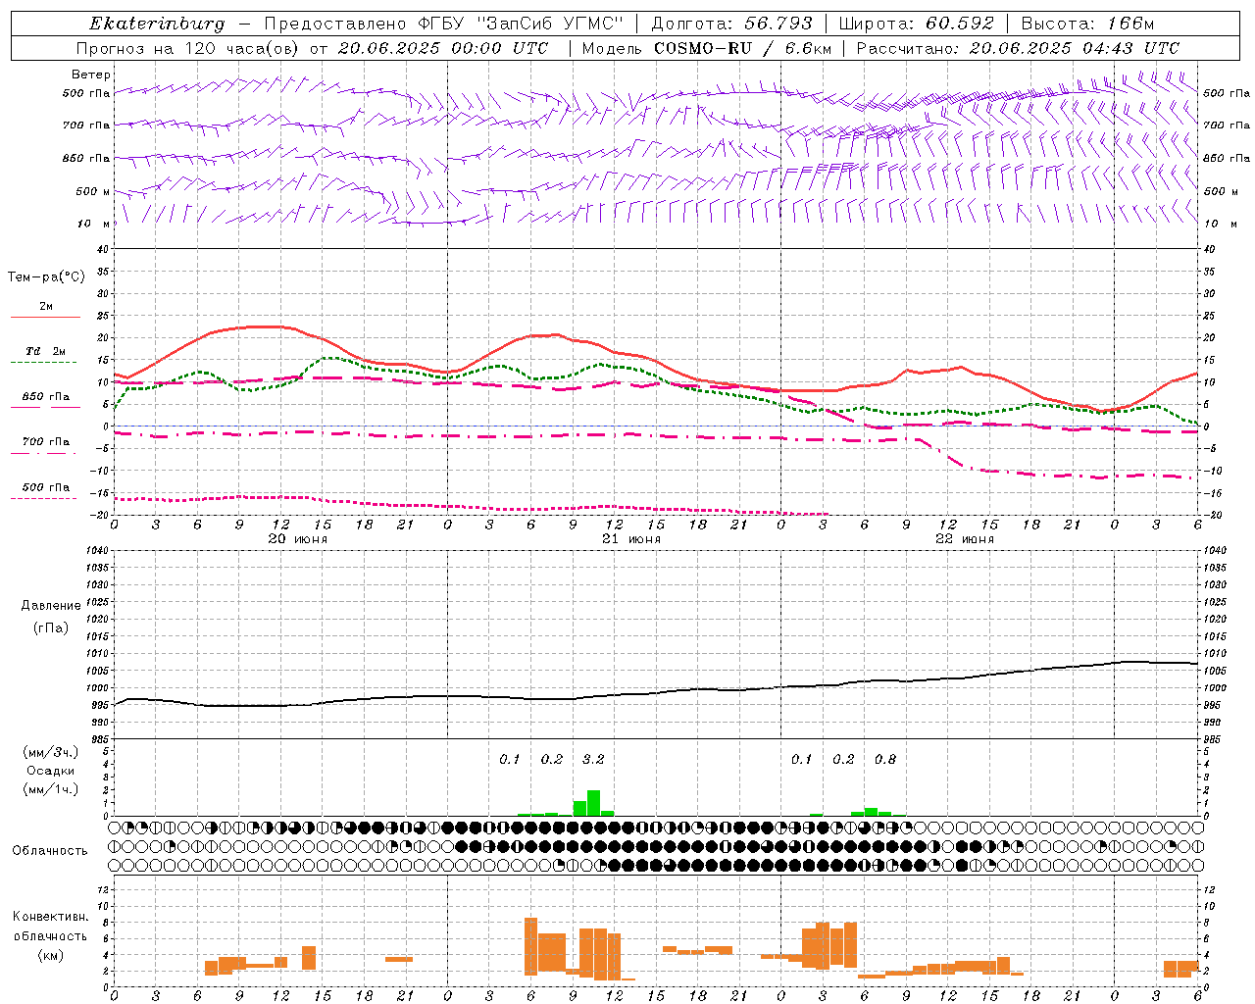Click the 'Давление' pressure panel label
The image size is (1255, 1004).
51,606
